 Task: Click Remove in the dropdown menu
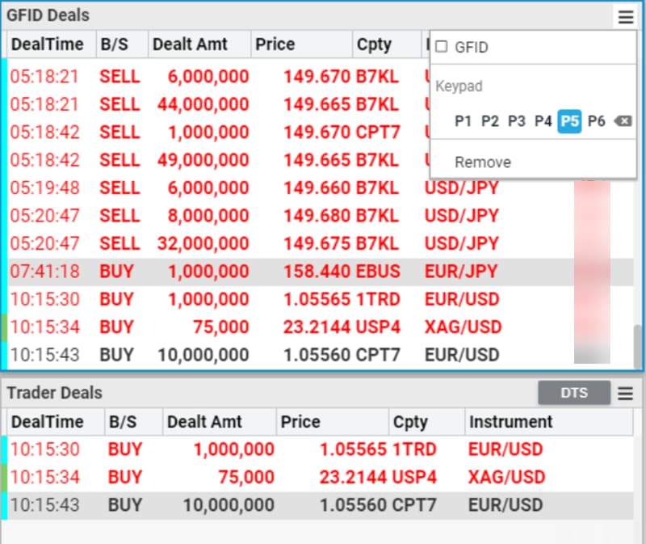pyautogui.click(x=483, y=162)
